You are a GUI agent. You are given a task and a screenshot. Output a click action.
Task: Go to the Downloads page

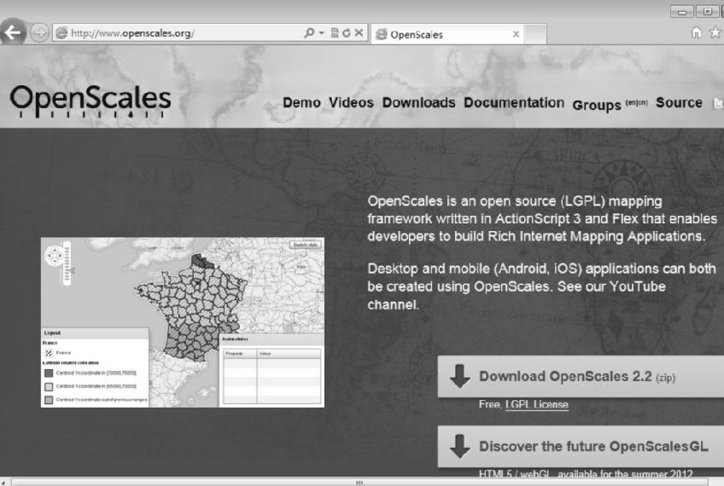[x=418, y=102]
